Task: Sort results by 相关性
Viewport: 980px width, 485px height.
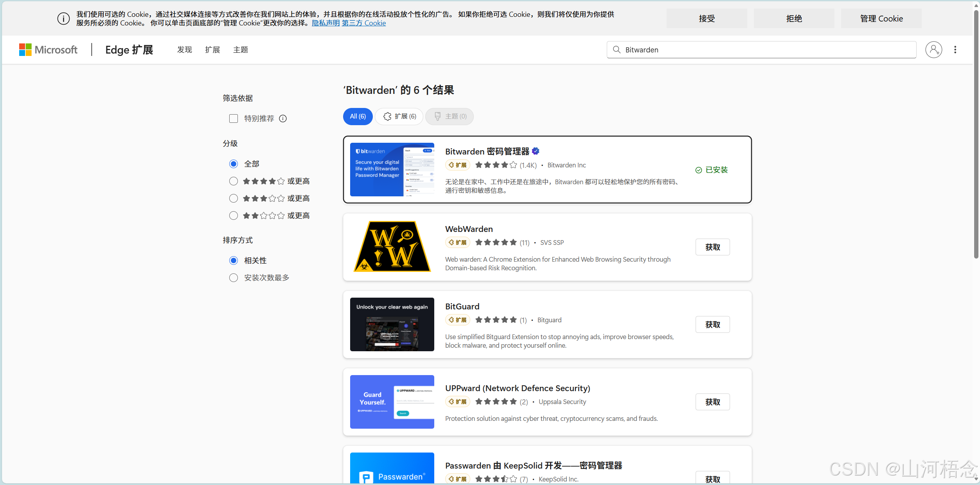Action: click(x=234, y=260)
